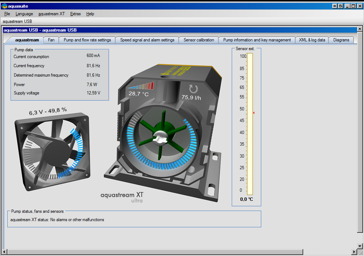Open the Help menu
Viewport: 364px width, 256px height.
[x=90, y=14]
